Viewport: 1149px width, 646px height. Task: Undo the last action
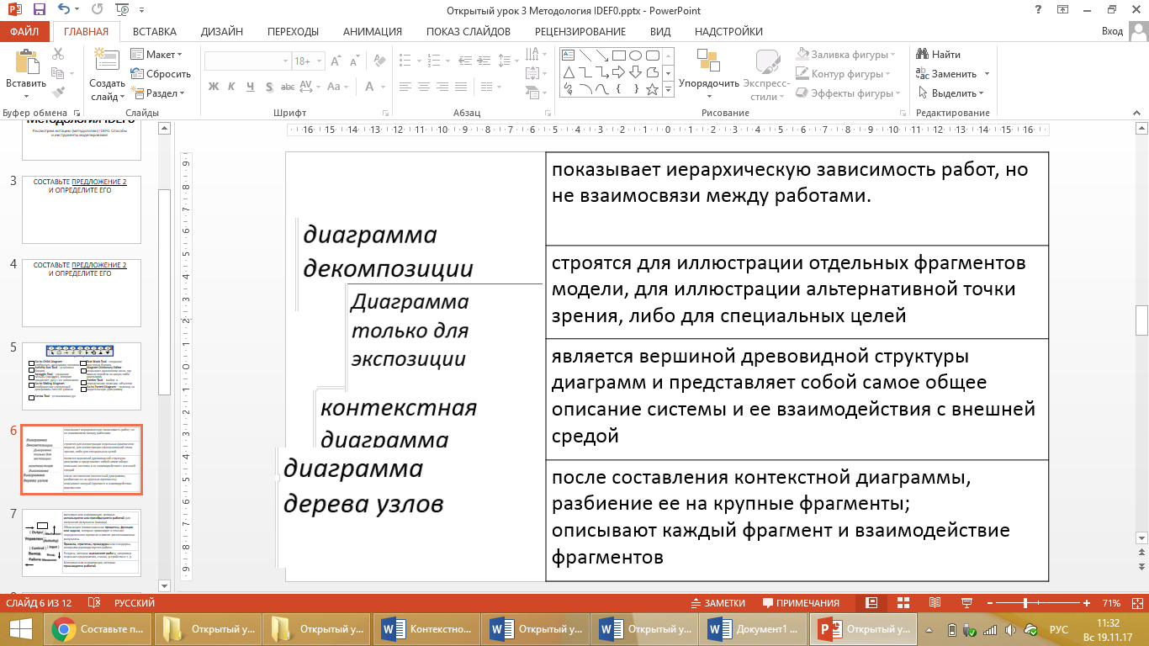click(64, 10)
